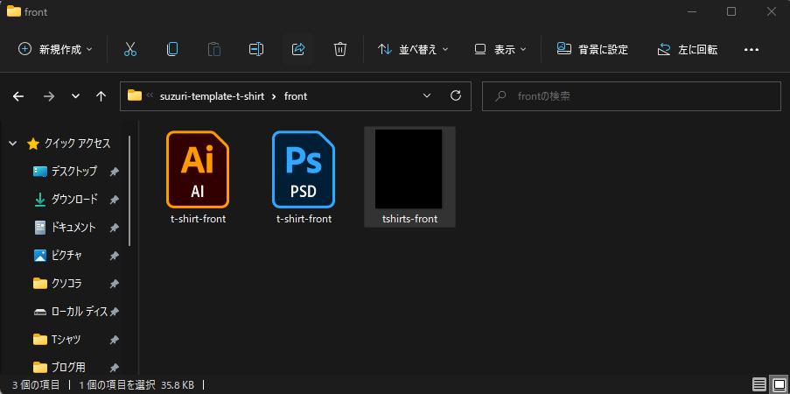790x394 pixels.
Task: Open the more options ellipsis menu
Action: [751, 50]
